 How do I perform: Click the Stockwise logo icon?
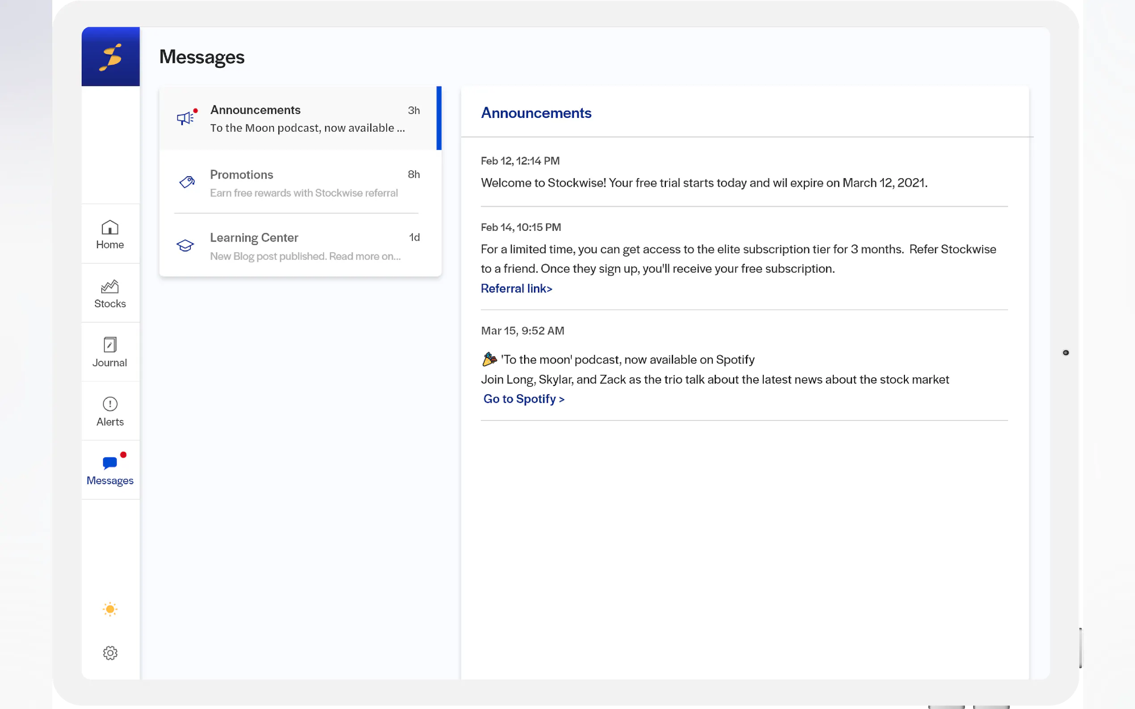point(110,57)
